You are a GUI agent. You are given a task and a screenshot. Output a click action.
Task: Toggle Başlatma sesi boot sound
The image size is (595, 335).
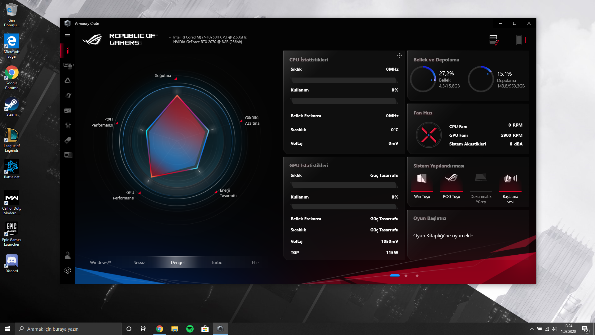click(510, 183)
